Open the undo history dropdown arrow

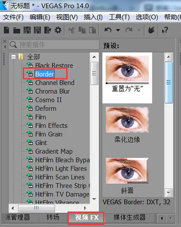point(118,30)
